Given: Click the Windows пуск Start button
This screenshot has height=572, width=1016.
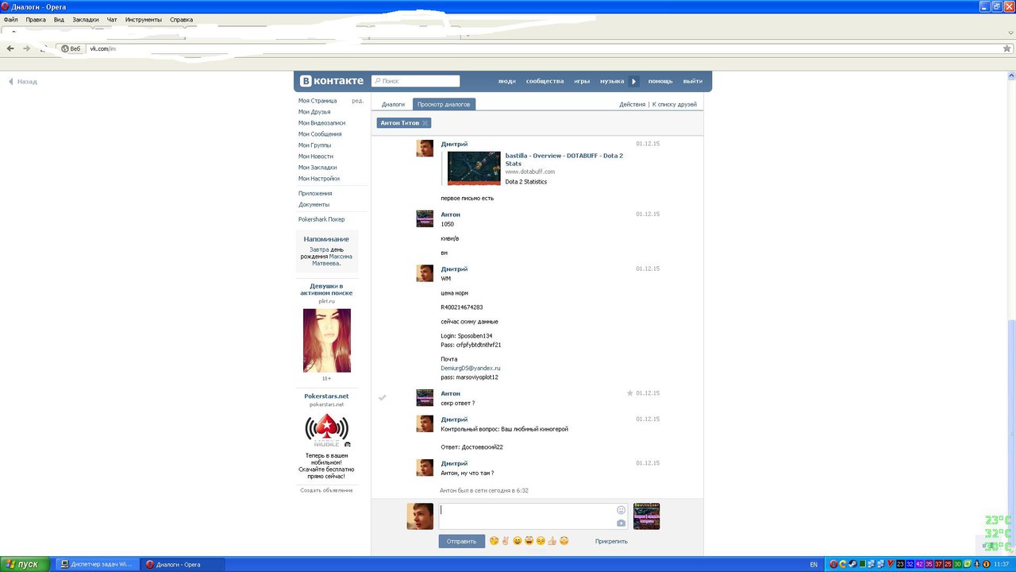Looking at the screenshot, I should tap(23, 564).
